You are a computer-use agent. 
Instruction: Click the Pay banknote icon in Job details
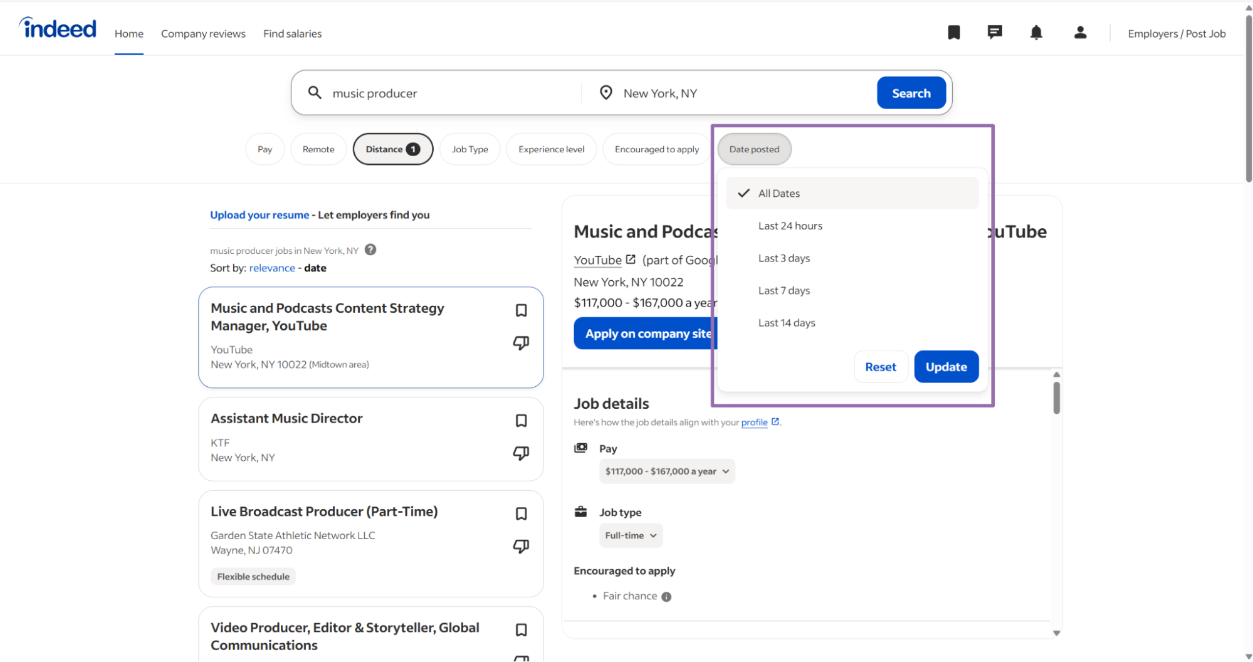[581, 448]
